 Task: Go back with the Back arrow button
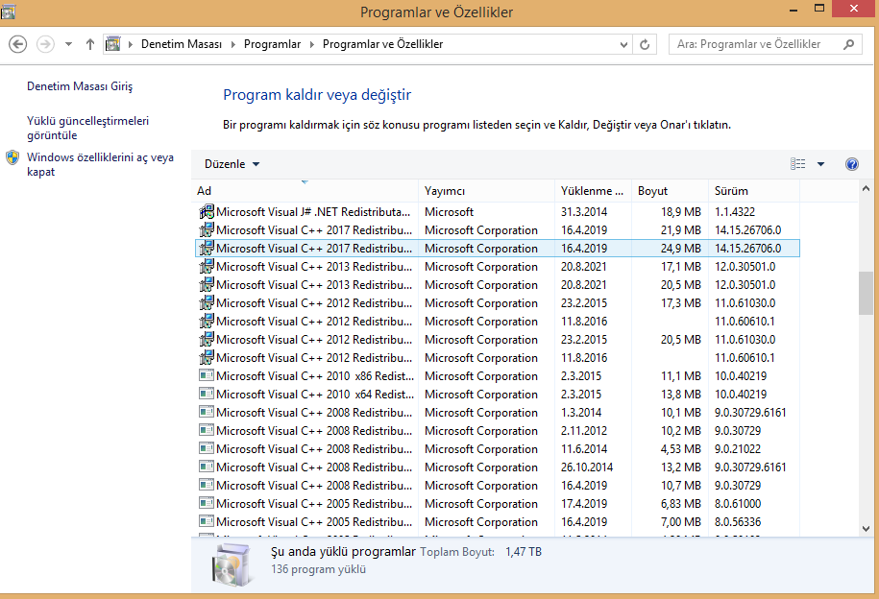tap(18, 44)
